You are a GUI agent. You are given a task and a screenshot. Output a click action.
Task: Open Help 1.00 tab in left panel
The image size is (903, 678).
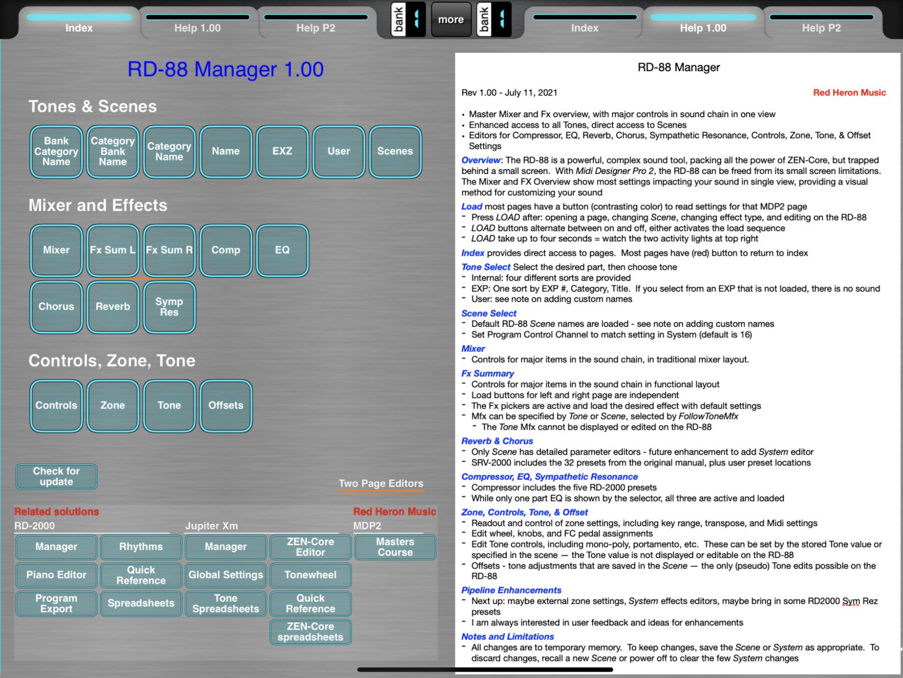(198, 24)
